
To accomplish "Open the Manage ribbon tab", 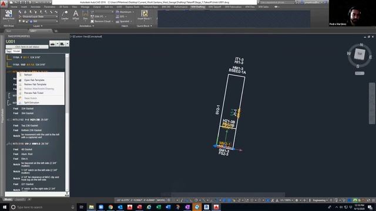I will pos(85,7).
